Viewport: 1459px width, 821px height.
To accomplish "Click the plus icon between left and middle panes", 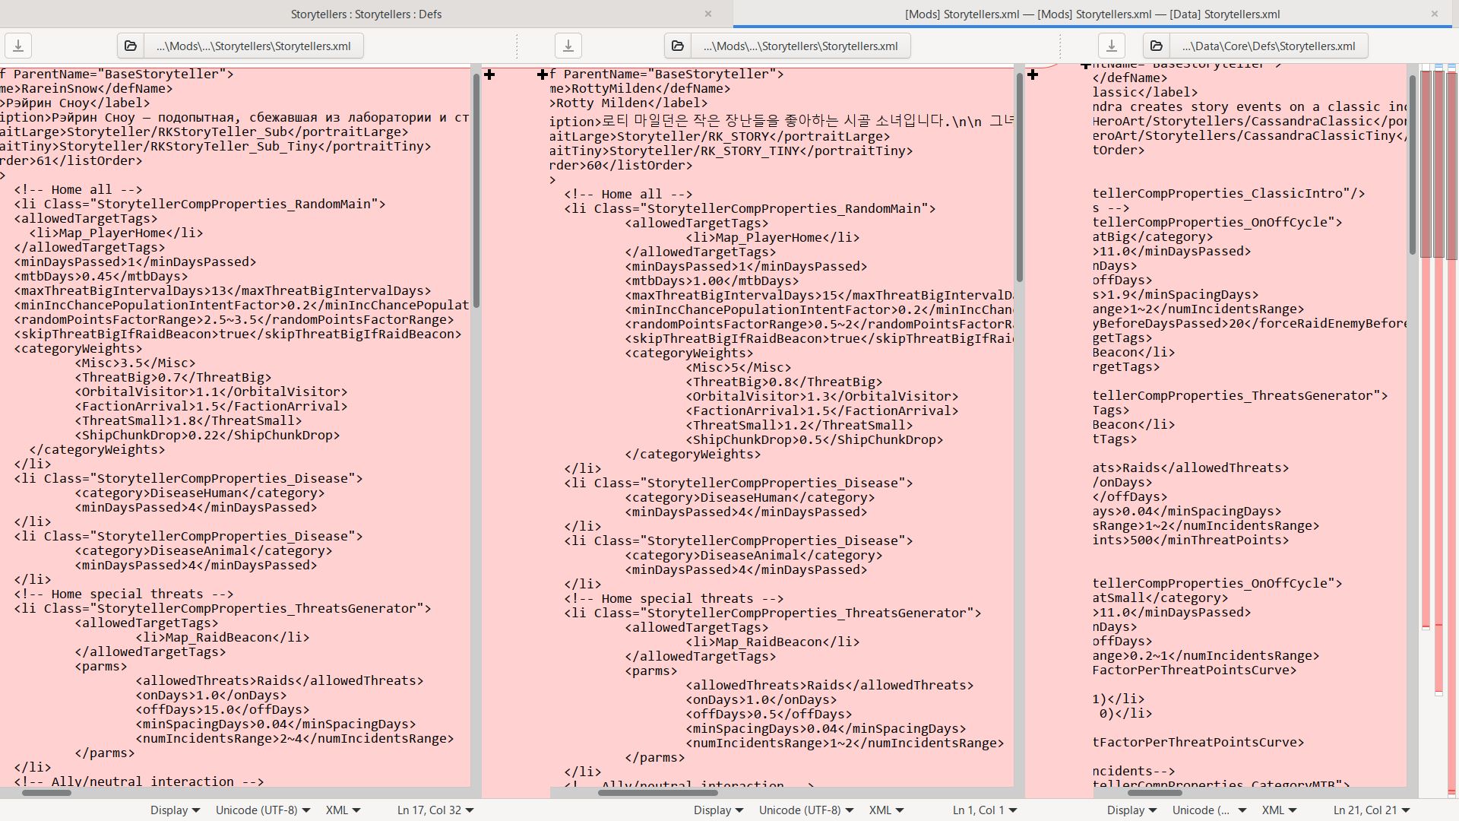I will point(489,74).
